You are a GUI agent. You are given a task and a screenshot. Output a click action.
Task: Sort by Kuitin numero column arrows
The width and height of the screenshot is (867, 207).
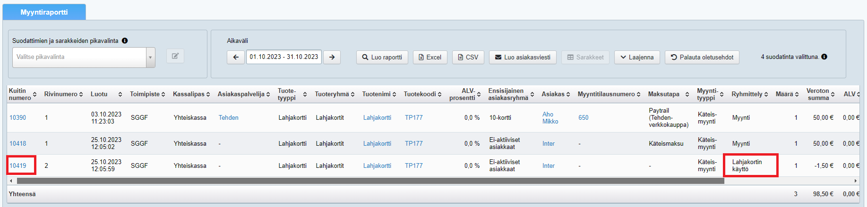tap(34, 94)
